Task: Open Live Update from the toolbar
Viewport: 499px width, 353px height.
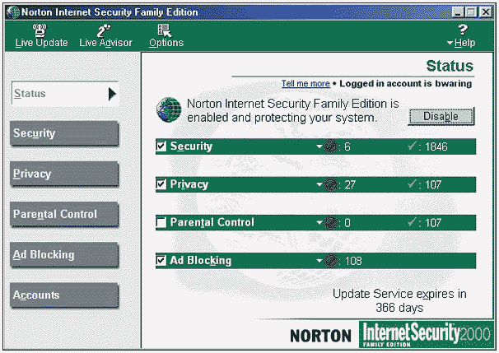Action: pyautogui.click(x=41, y=35)
